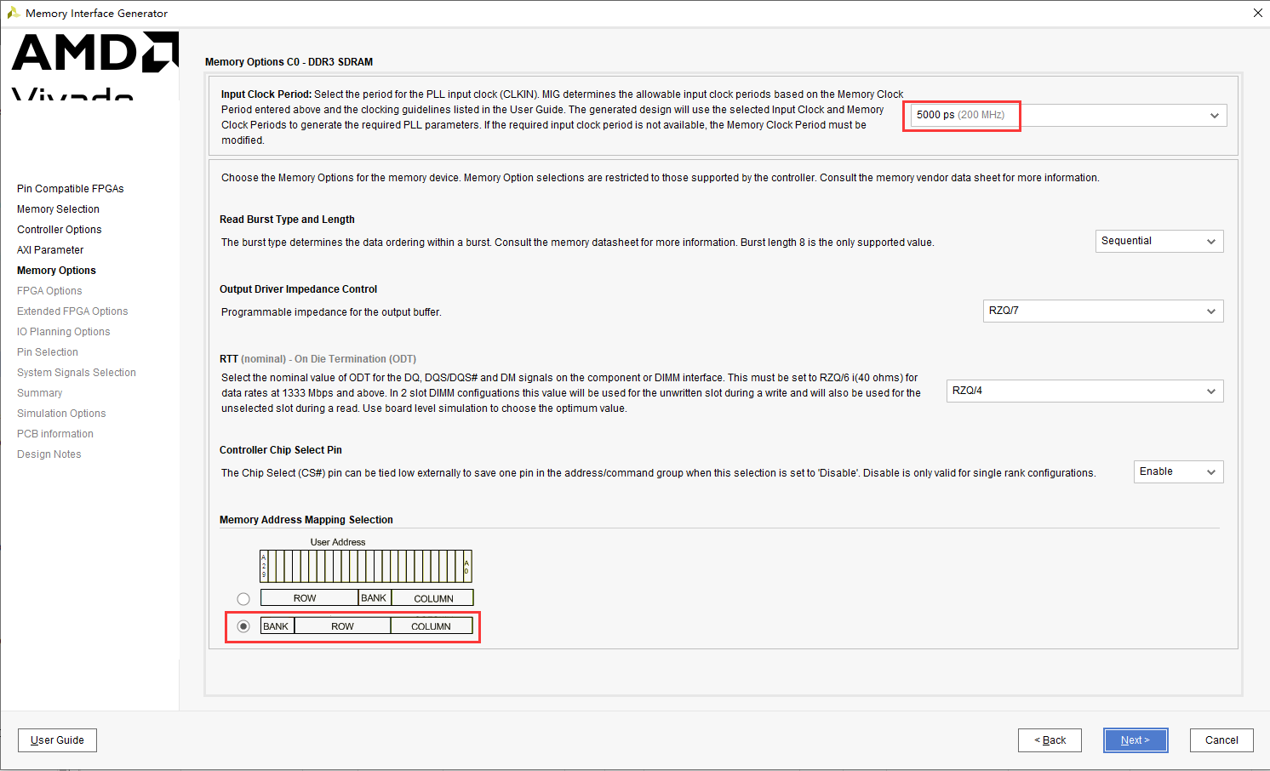Click the Back button
1270x771 pixels.
[1050, 740]
